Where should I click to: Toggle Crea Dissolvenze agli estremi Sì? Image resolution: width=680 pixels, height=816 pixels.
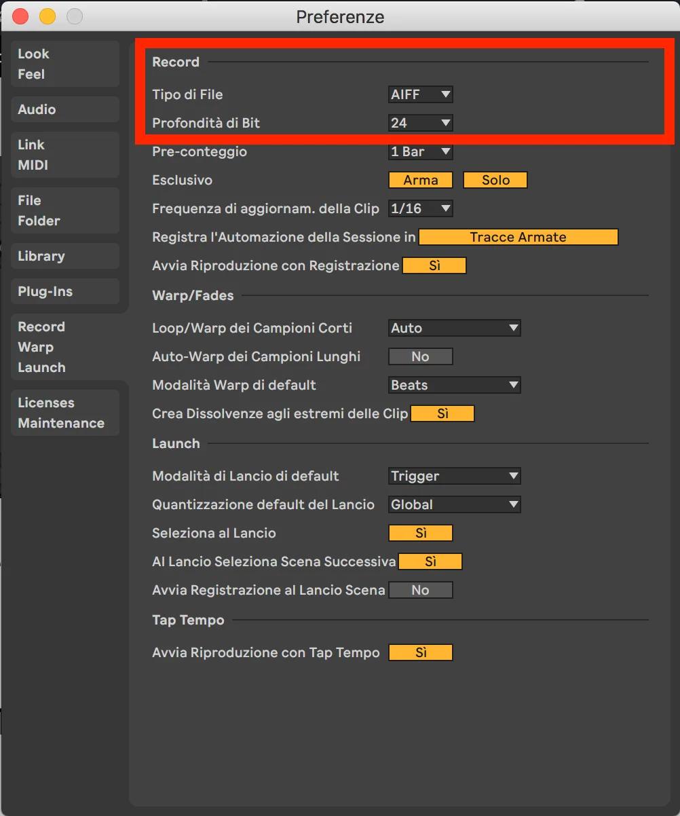442,413
